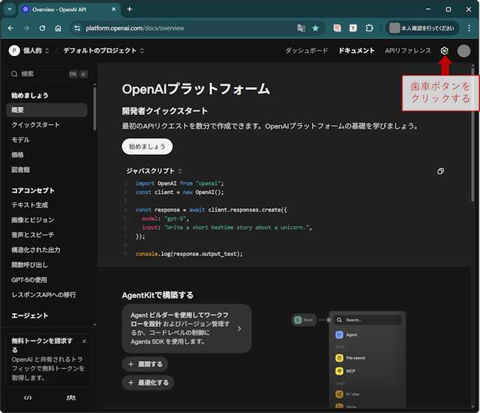The width and height of the screenshot is (480, 413).
Task: Switch to the ダッシュボード tab
Action: tap(307, 51)
